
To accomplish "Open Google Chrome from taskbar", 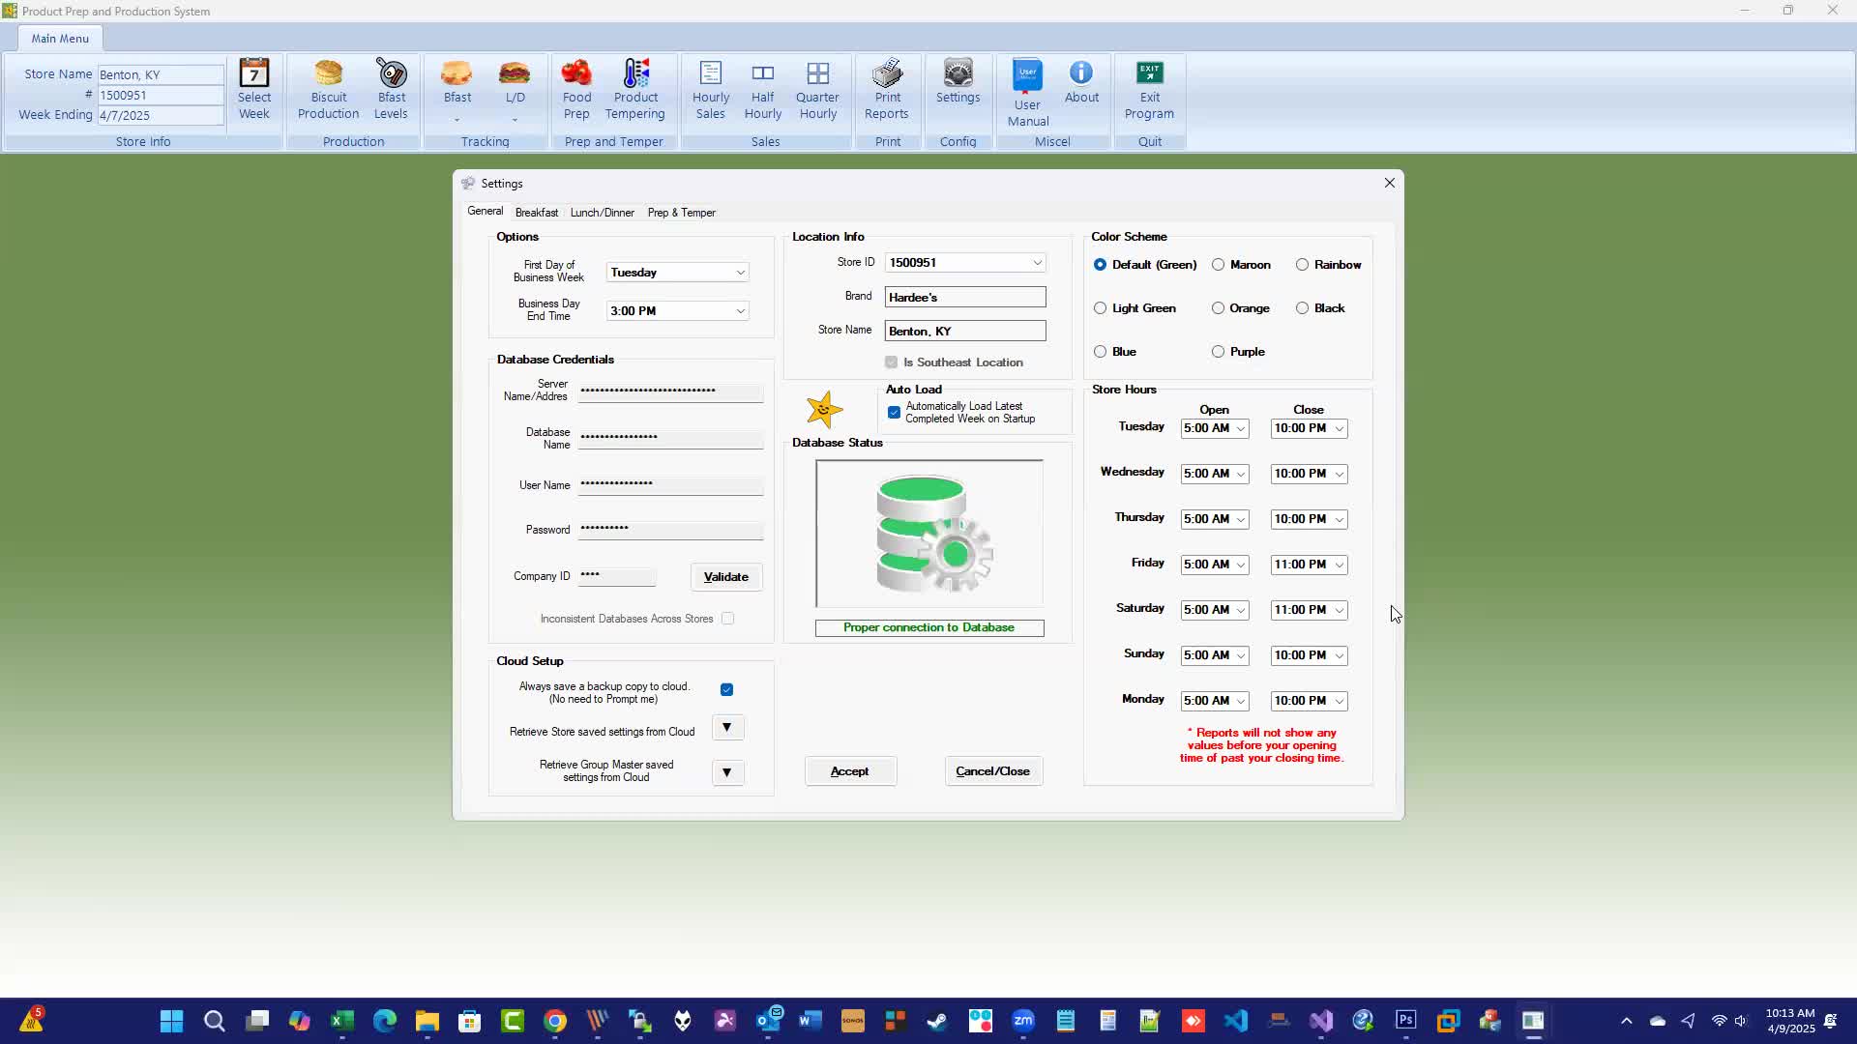I will pos(555,1021).
